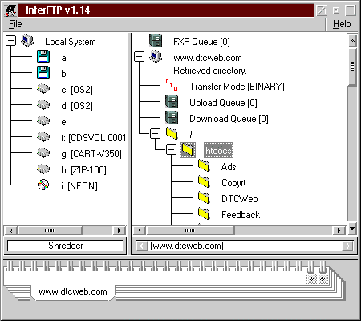The width and height of the screenshot is (361, 321).
Task: Select the Download Queue icon
Action: pos(172,118)
